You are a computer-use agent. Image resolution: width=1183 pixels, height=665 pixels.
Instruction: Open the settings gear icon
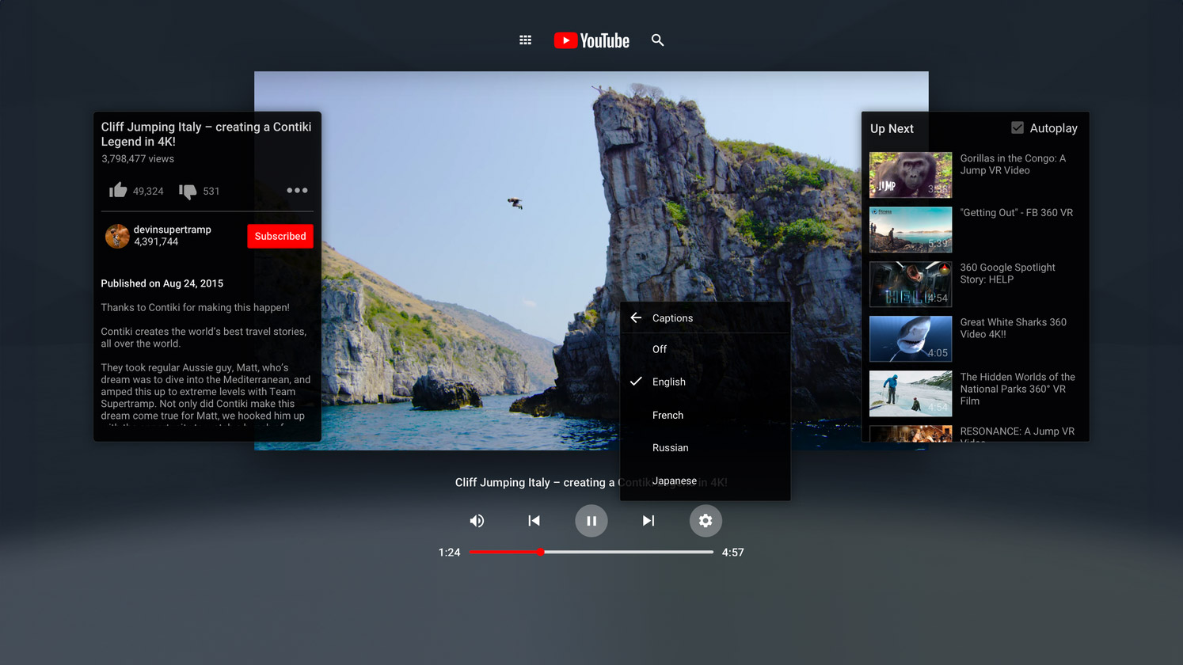(x=706, y=520)
